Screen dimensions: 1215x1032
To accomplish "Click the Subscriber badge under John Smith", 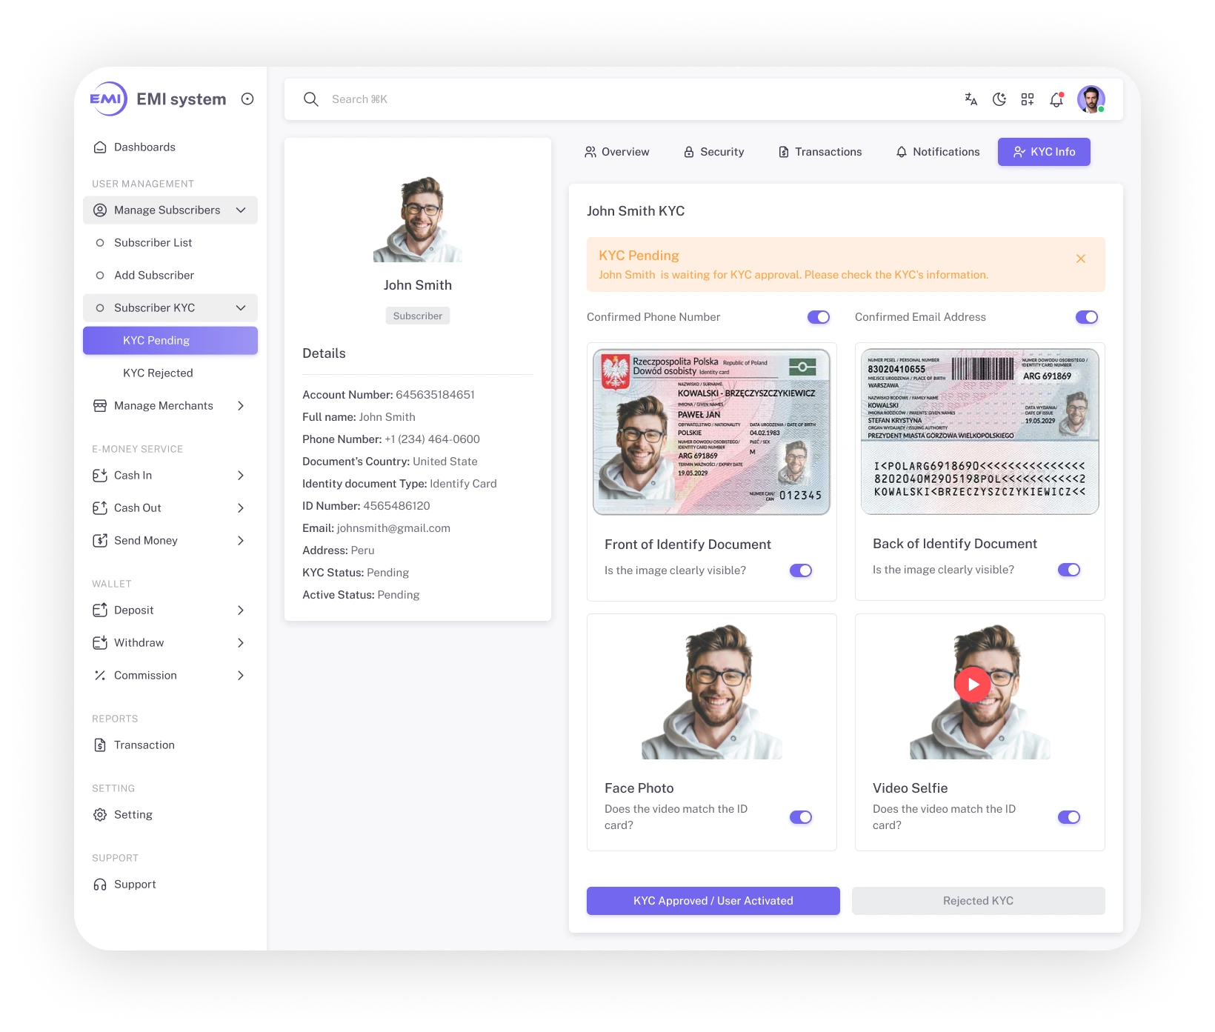I will point(418,316).
